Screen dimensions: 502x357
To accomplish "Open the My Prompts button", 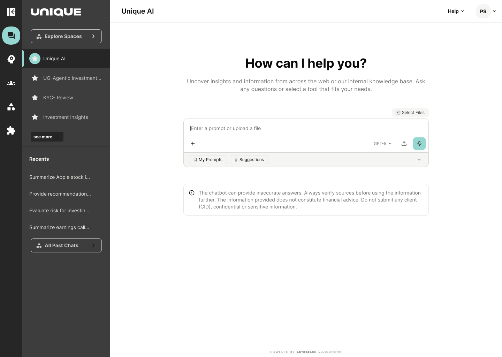I will (x=208, y=160).
